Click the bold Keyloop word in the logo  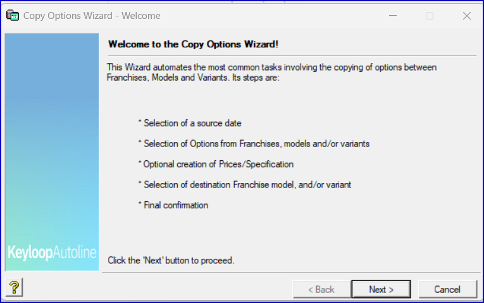28,253
